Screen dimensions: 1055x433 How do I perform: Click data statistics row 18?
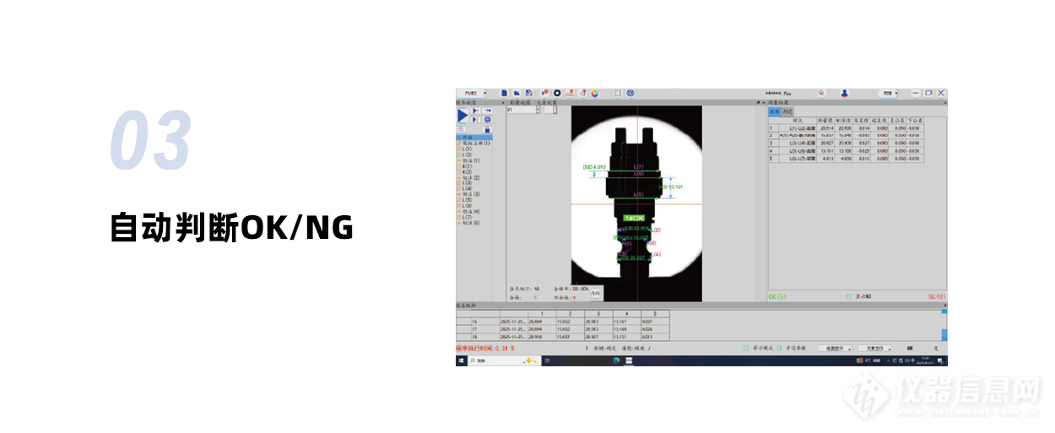(x=562, y=337)
